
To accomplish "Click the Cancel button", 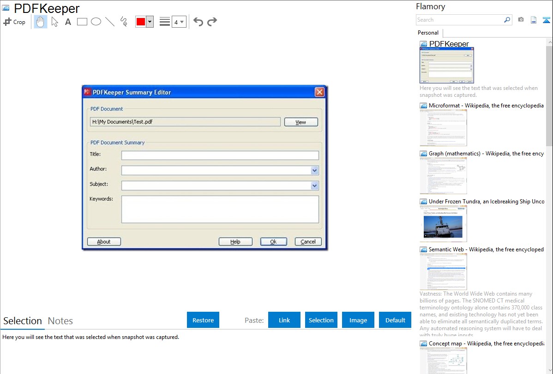I will [x=308, y=242].
